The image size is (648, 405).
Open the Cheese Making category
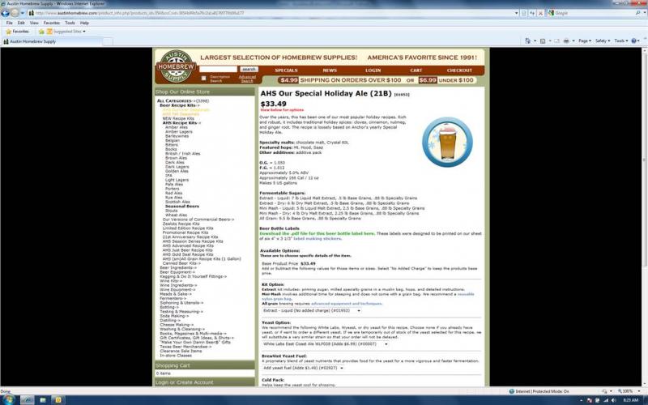(177, 325)
